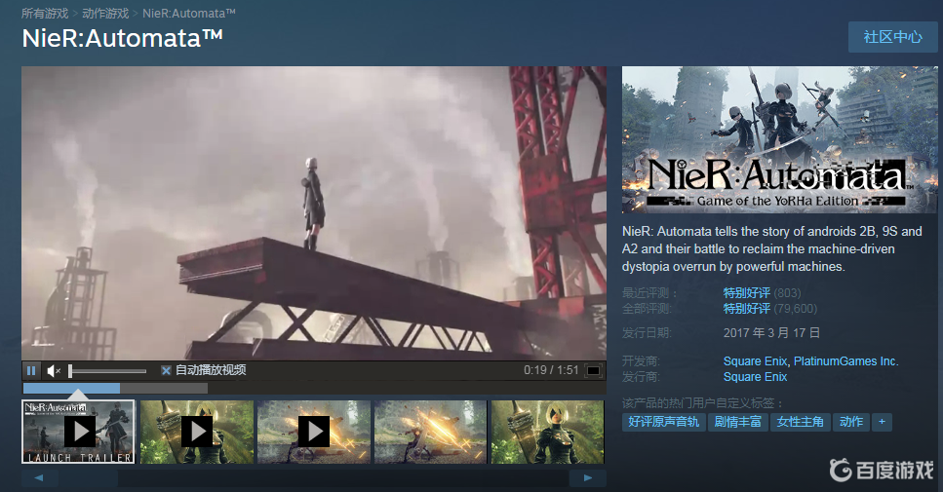
Task: Move the thumbnail strip left with arrow
Action: (40, 478)
